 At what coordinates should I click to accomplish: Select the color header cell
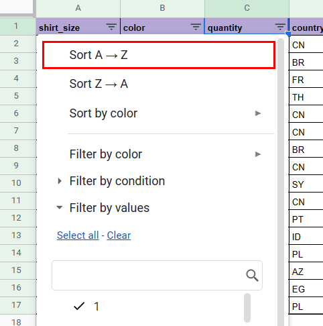tap(162, 27)
